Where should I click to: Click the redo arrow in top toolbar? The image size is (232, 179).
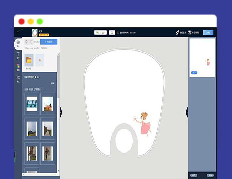coord(103,33)
